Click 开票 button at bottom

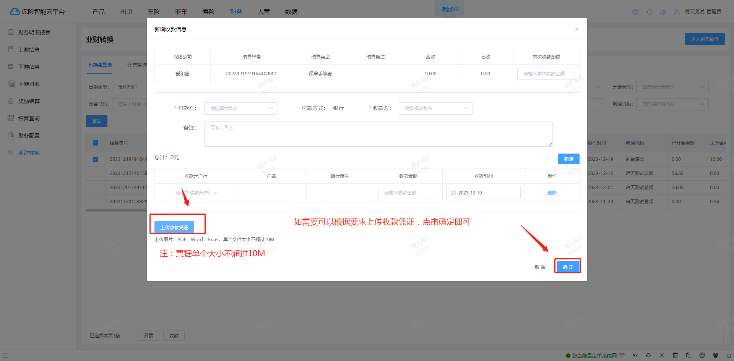tap(149, 335)
